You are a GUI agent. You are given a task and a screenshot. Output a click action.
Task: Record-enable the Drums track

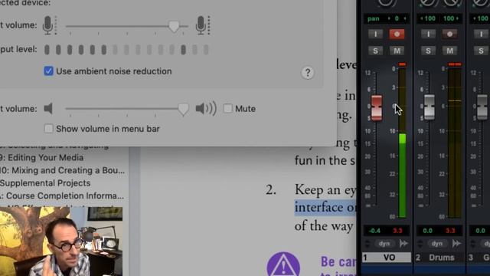click(449, 34)
